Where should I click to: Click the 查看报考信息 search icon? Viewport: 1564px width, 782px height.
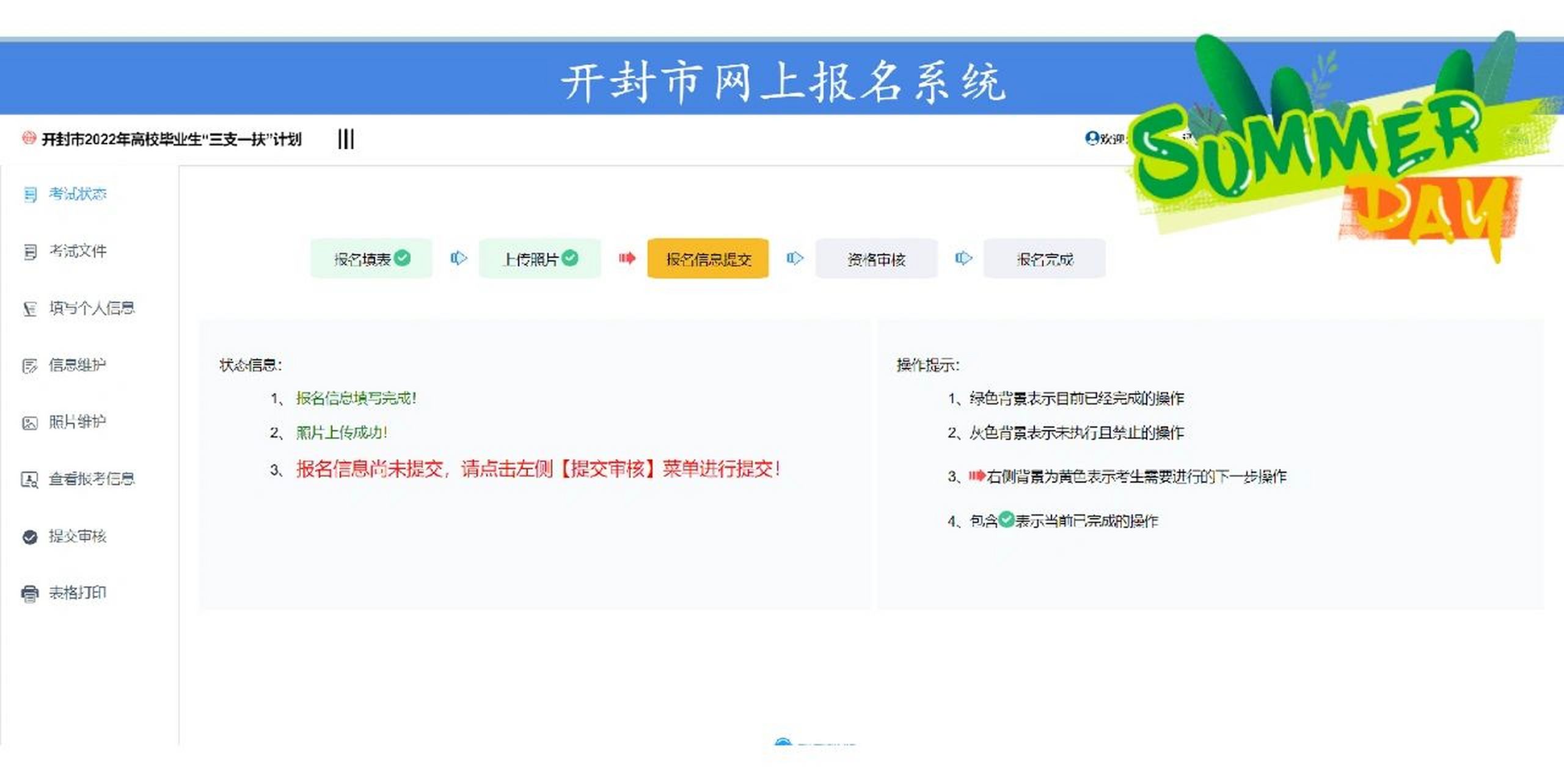(29, 480)
